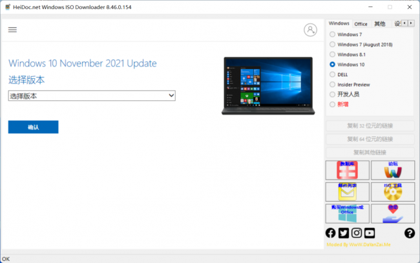This screenshot has height=263, width=420.
Task: Click the user account icon
Action: click(x=310, y=30)
